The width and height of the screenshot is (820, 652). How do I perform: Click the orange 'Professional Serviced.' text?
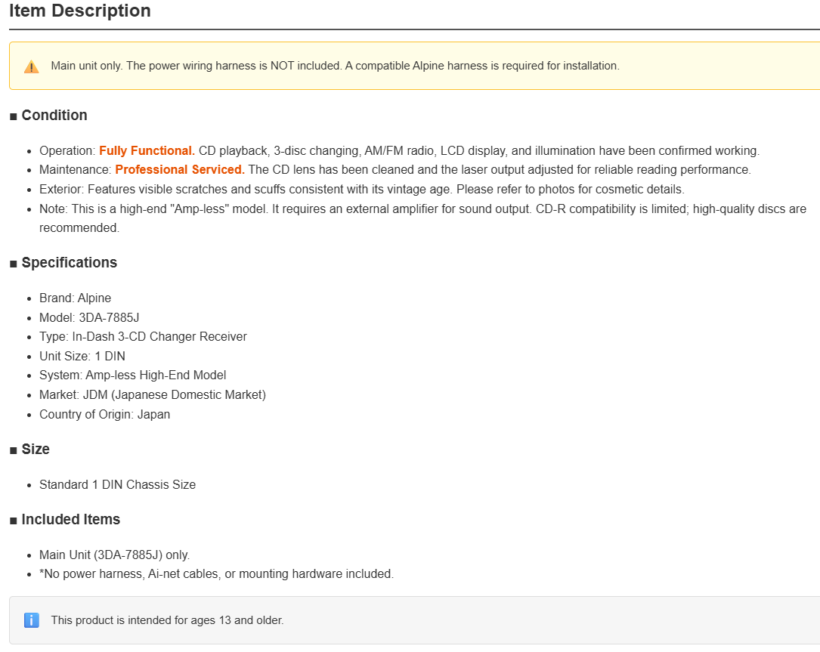coord(180,169)
